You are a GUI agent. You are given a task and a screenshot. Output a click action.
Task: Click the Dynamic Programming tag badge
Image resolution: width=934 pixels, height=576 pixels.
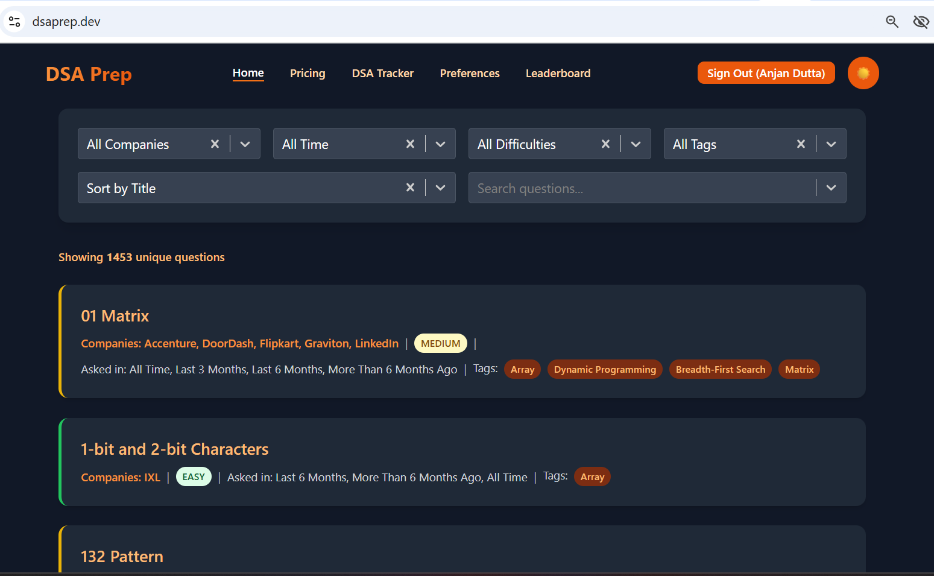tap(605, 370)
